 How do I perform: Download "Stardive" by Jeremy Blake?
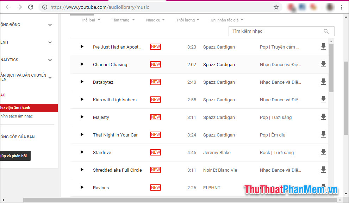(x=323, y=152)
